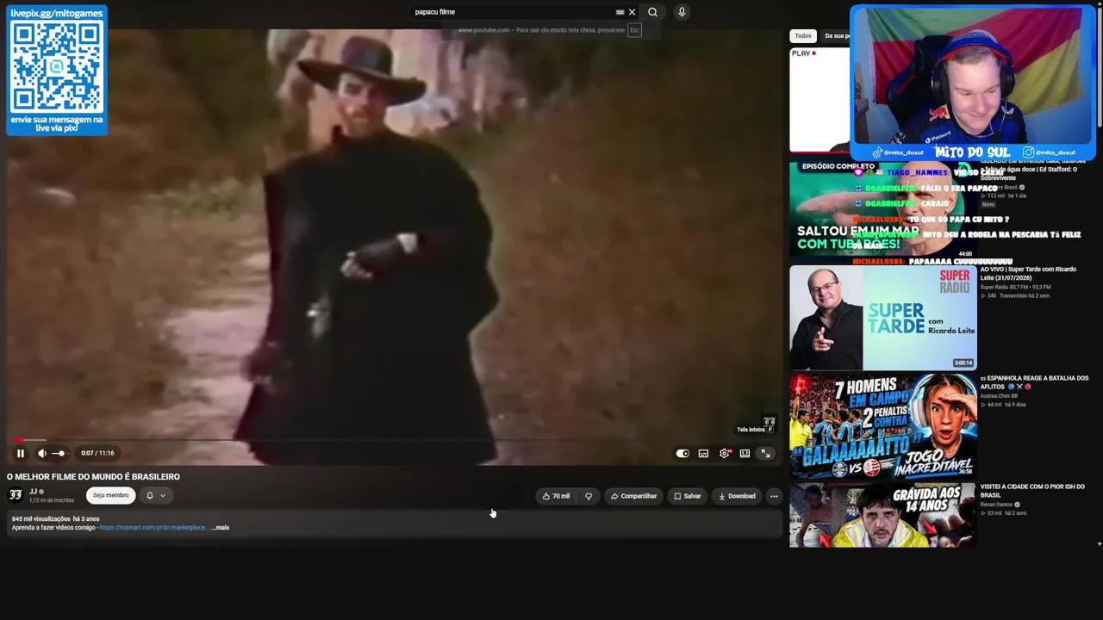1103x620 pixels.
Task: Run the search with the magnifier button
Action: tap(652, 12)
